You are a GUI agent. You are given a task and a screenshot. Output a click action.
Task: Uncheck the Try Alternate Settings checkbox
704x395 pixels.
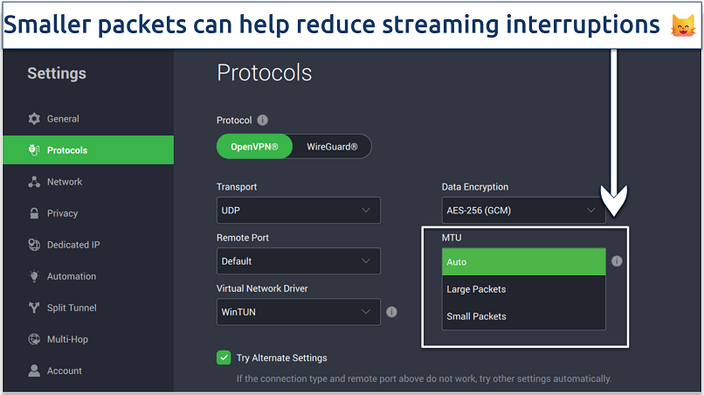tap(224, 357)
